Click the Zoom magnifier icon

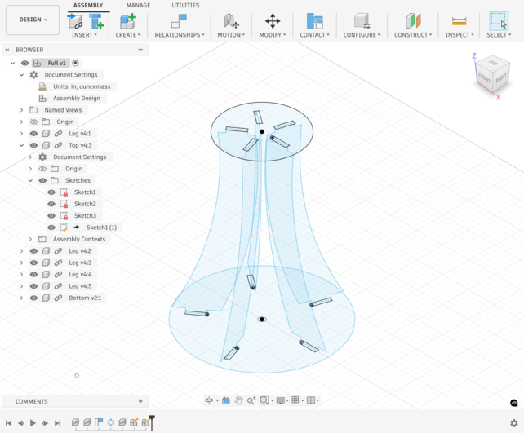(x=251, y=400)
